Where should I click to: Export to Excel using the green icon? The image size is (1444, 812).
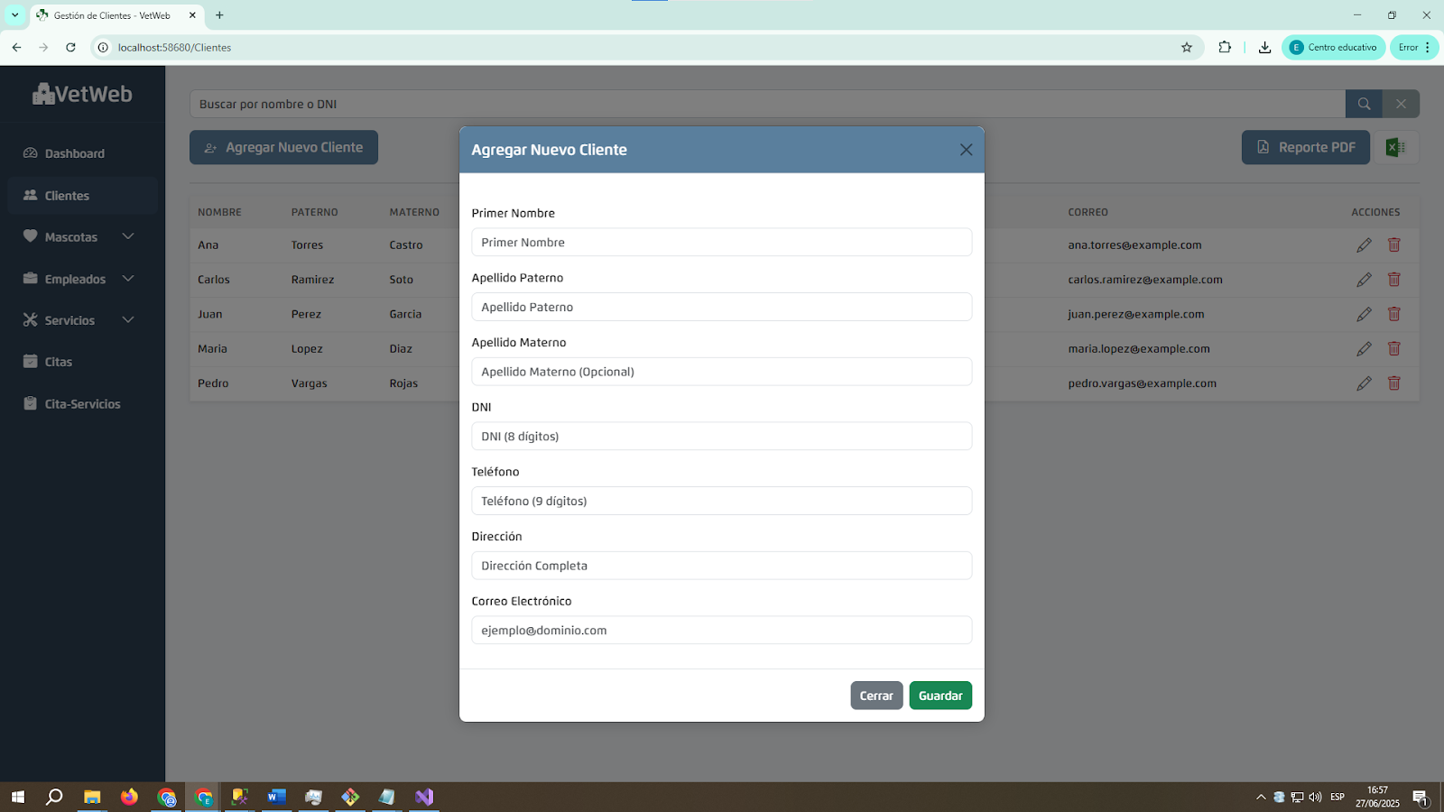(1395, 147)
